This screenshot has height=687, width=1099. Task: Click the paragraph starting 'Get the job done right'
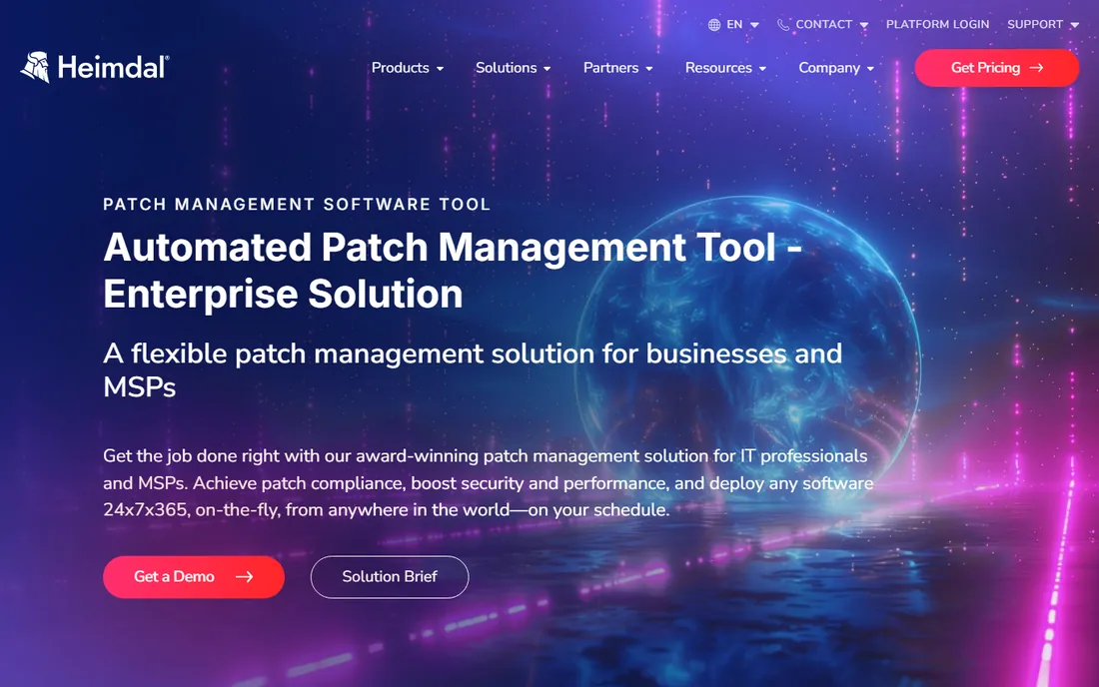coord(488,482)
